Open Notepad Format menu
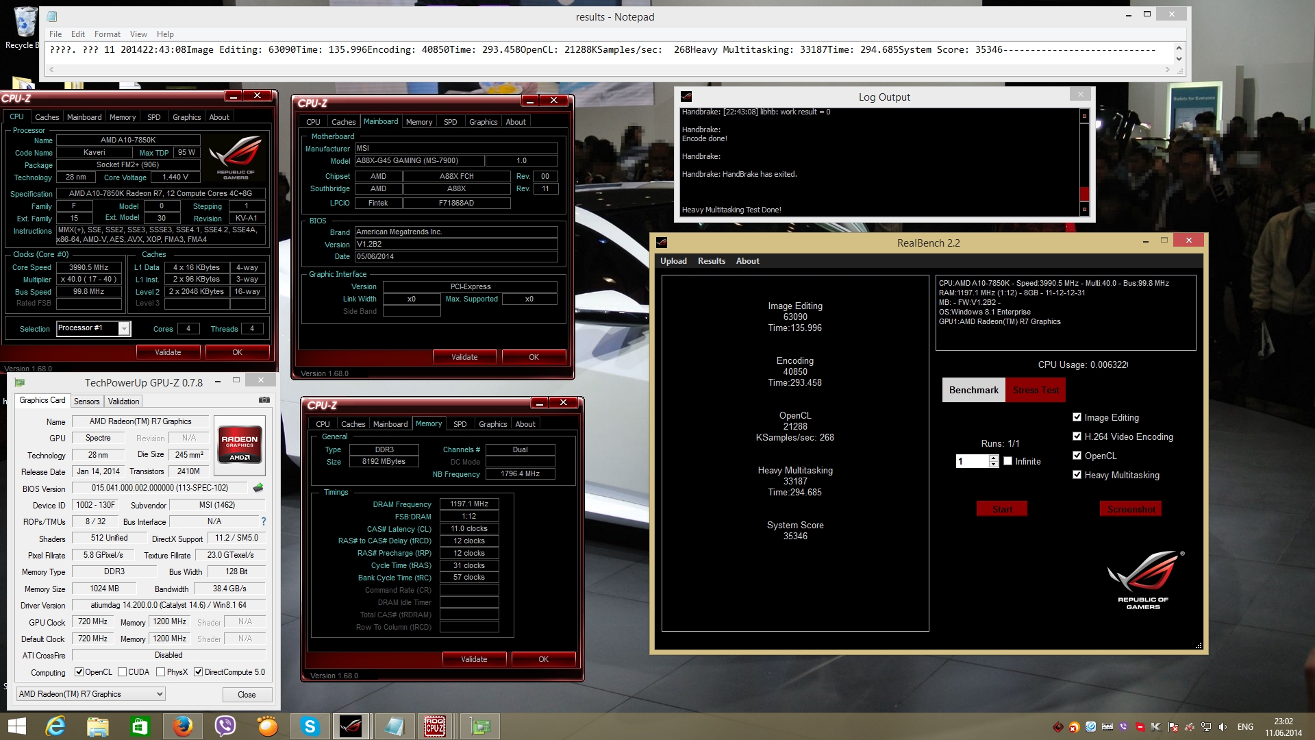Image resolution: width=1315 pixels, height=740 pixels. (x=107, y=34)
